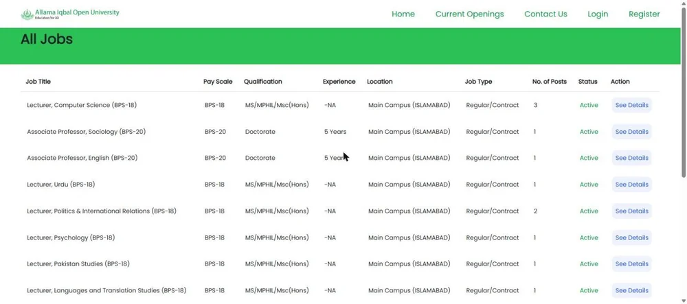Viewport: 687px width, 304px height.
Task: Click the Job Title column header
Action: click(38, 82)
